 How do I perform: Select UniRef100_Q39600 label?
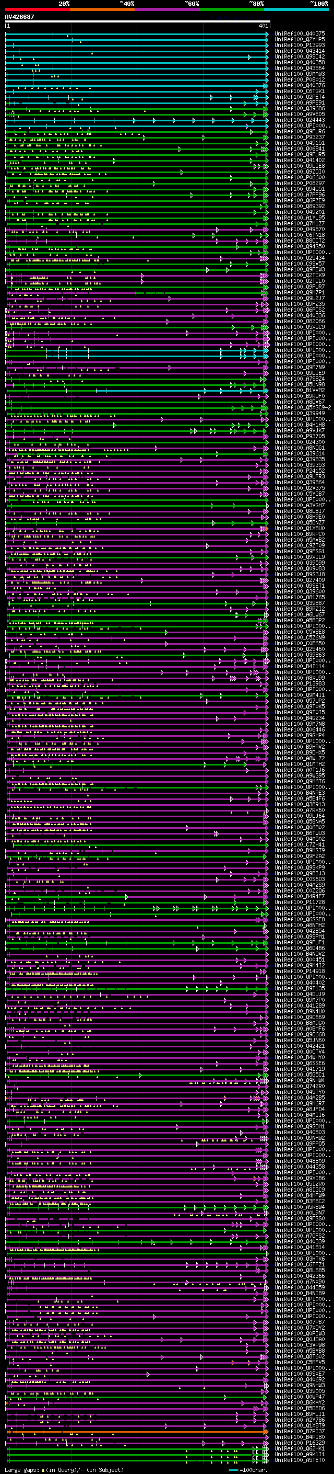coord(300,591)
